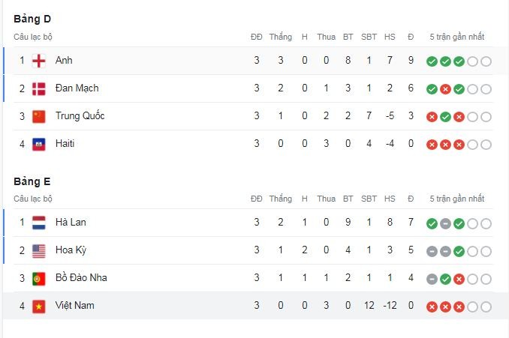Image resolution: width=509 pixels, height=338 pixels.
Task: Click the China flag icon
Action: (38, 116)
